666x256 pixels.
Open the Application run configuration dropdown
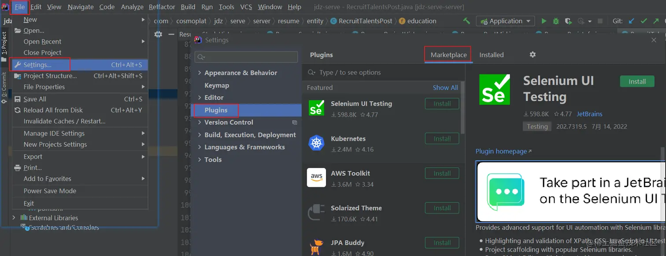pyautogui.click(x=506, y=21)
